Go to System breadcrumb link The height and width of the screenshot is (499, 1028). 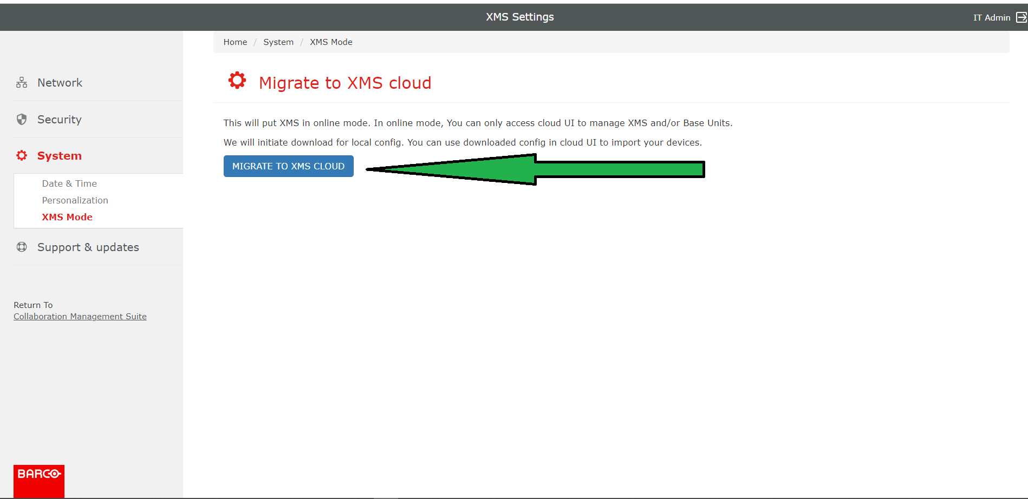[x=278, y=42]
